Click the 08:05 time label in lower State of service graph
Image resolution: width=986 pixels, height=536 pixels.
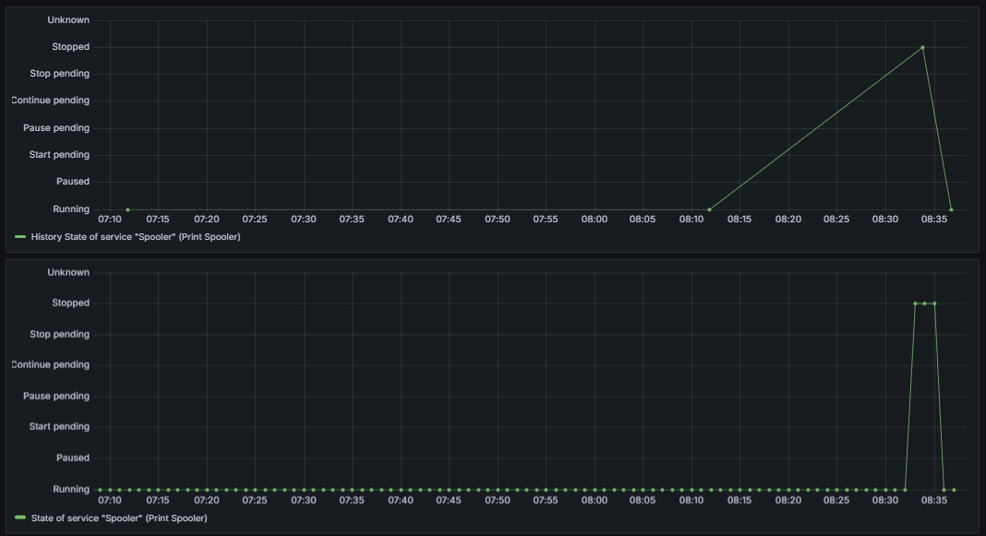(643, 501)
